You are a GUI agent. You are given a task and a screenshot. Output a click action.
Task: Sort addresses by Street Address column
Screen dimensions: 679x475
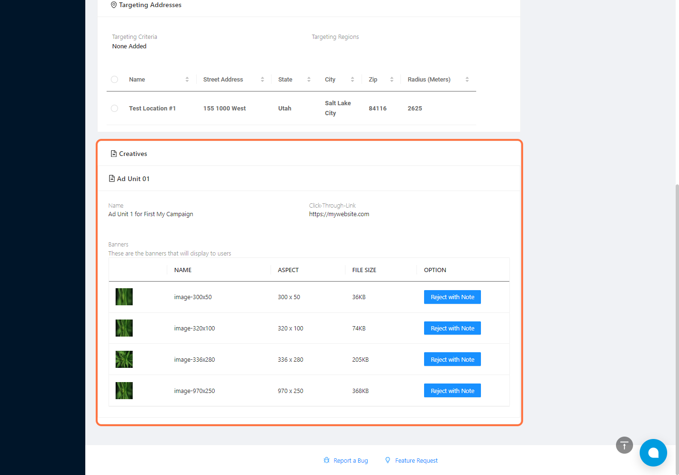[x=263, y=80]
